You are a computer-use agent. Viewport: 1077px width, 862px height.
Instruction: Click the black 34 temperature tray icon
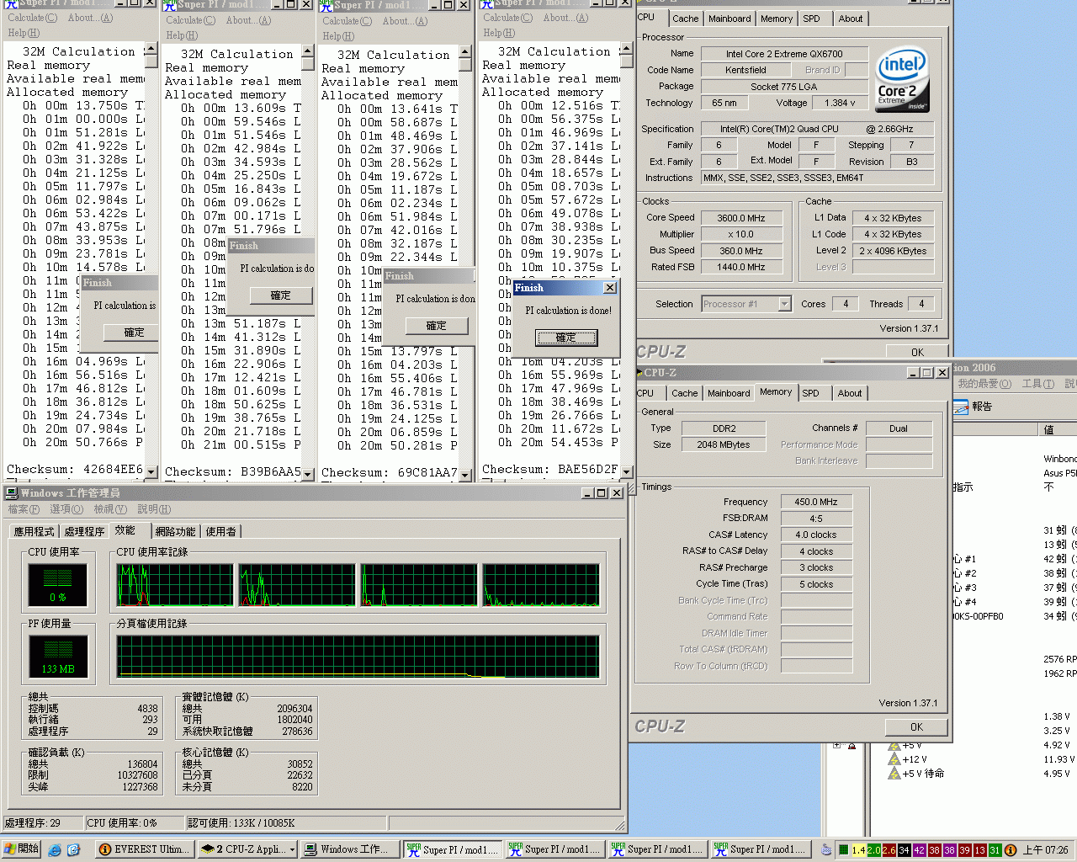click(x=905, y=850)
